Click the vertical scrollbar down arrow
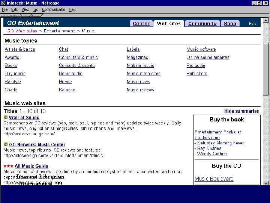The image size is (270, 203). pos(266,183)
